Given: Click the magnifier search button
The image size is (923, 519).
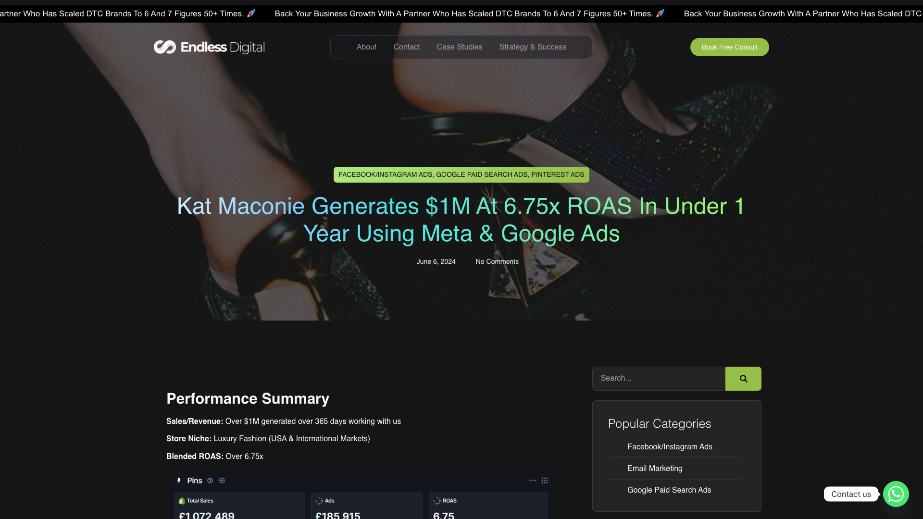Looking at the screenshot, I should (x=743, y=379).
